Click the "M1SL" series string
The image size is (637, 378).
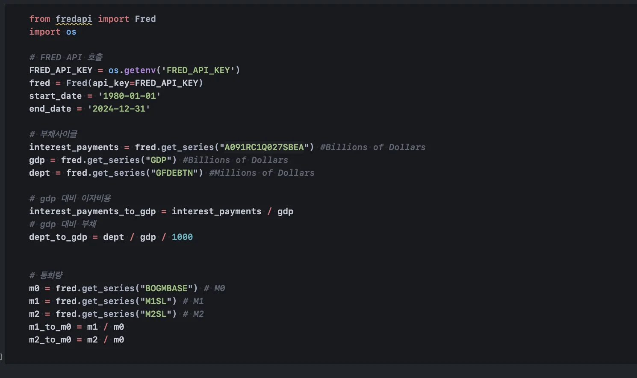(x=156, y=301)
